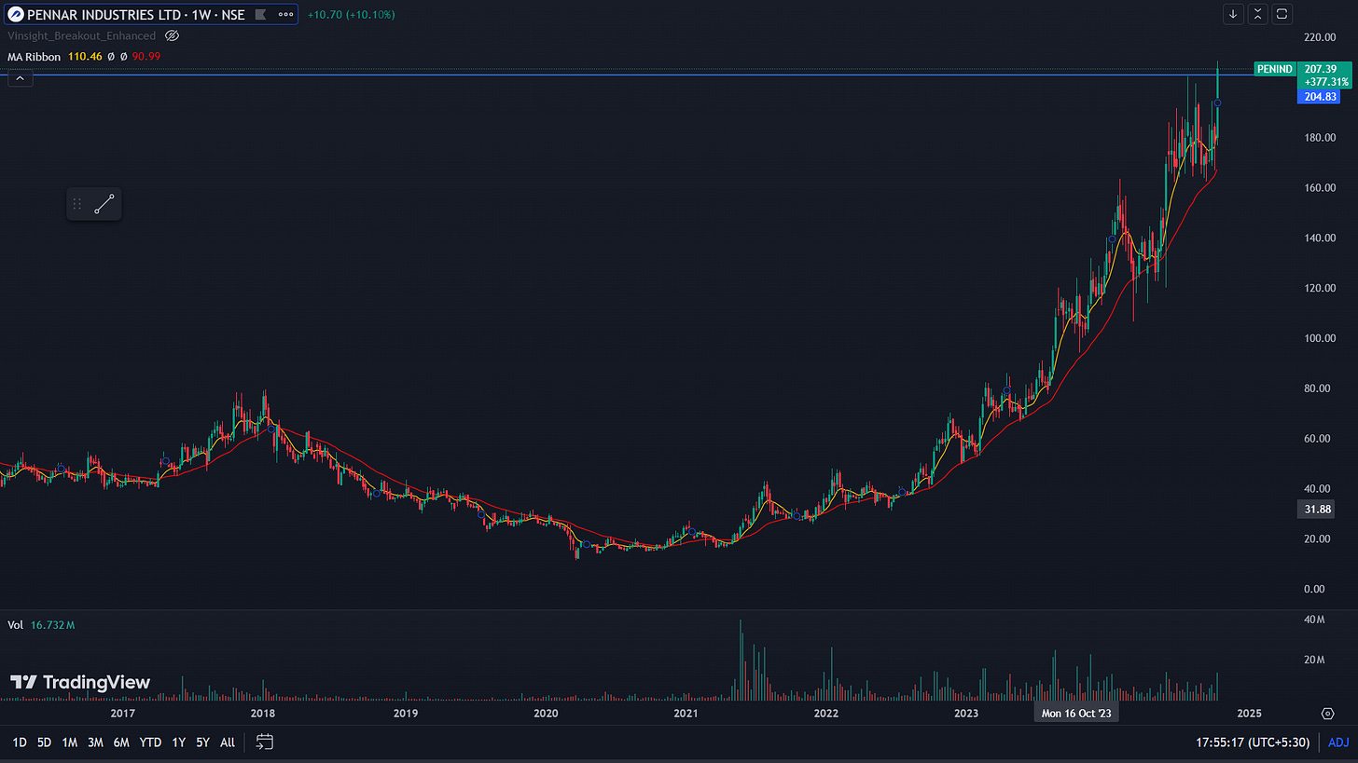
Task: Click the 40M label on volume axis
Action: click(x=1315, y=620)
